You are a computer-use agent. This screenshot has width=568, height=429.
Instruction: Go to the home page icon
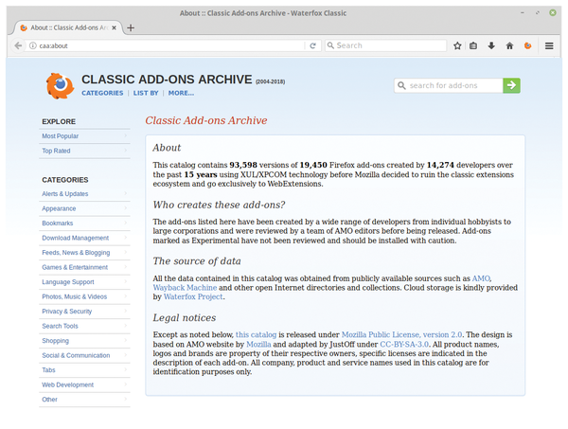(x=509, y=45)
